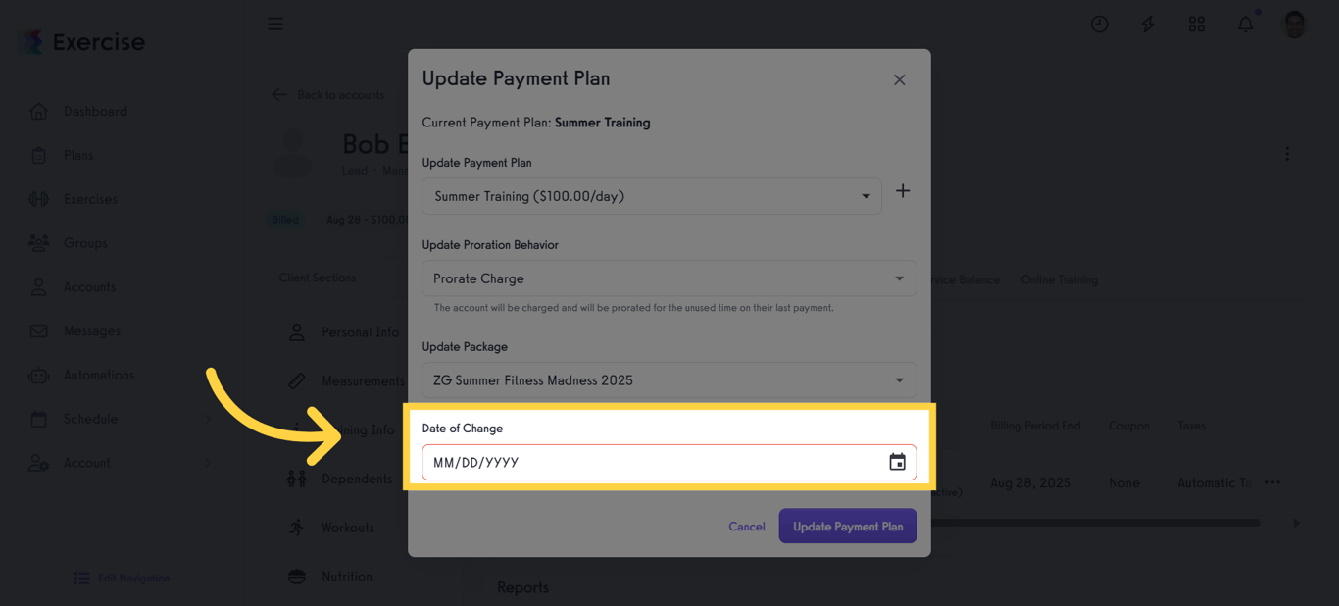The height and width of the screenshot is (606, 1339).
Task: Click the Nutrition bowl icon
Action: click(295, 576)
